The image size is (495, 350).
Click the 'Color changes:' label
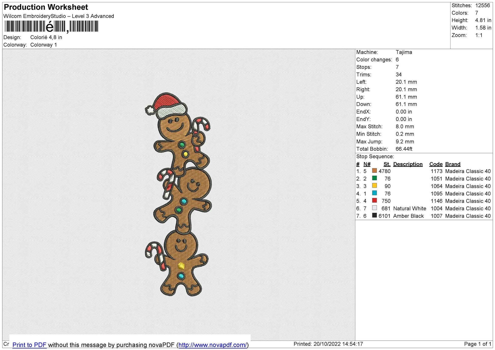click(374, 60)
